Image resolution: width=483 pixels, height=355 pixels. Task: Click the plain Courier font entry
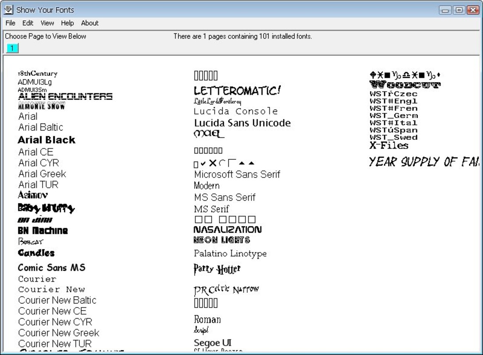click(x=37, y=279)
